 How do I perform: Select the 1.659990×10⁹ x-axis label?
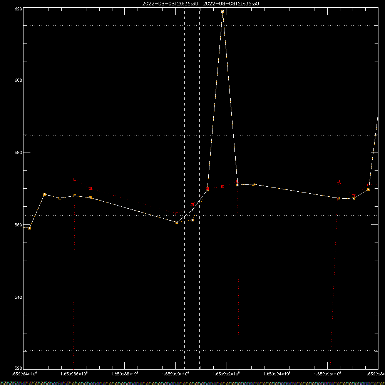point(176,374)
